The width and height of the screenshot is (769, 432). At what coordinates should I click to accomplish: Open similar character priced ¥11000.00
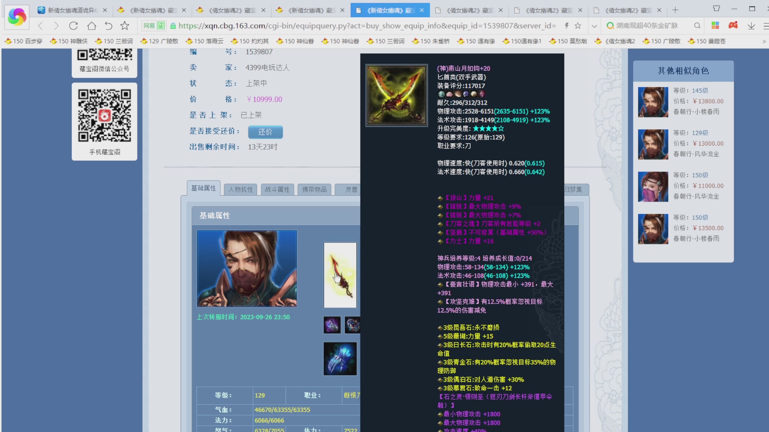(683, 186)
